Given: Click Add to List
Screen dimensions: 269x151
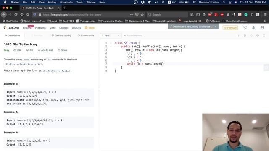Looking at the screenshot, I should point(45,50).
